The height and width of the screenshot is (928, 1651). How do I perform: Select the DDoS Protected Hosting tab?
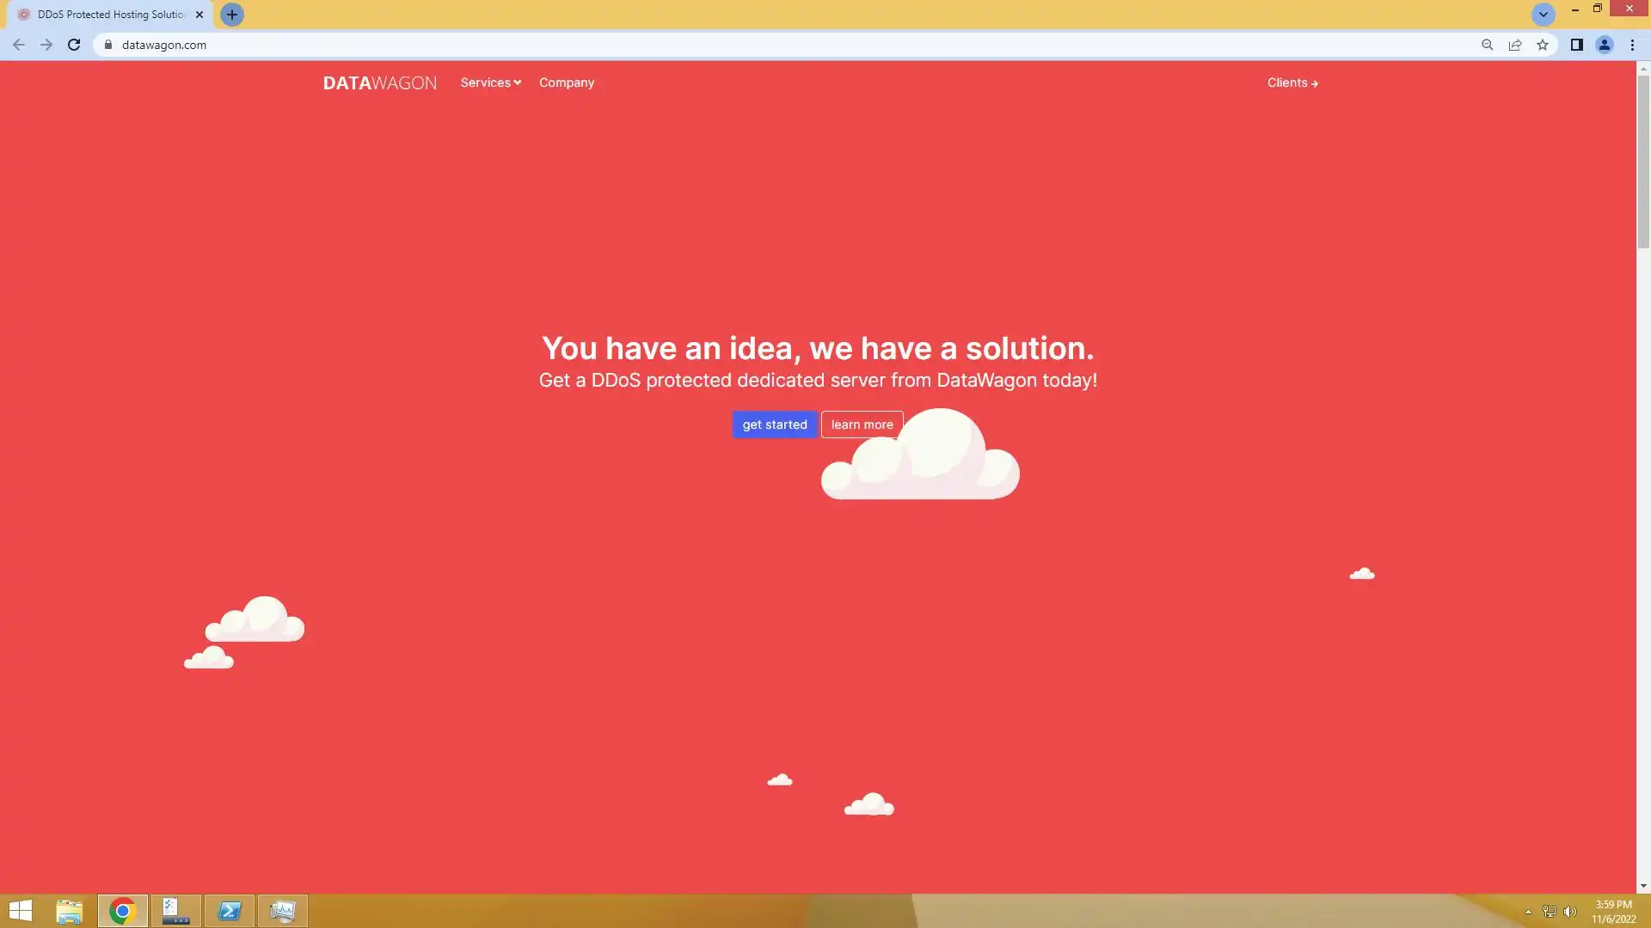click(x=110, y=15)
